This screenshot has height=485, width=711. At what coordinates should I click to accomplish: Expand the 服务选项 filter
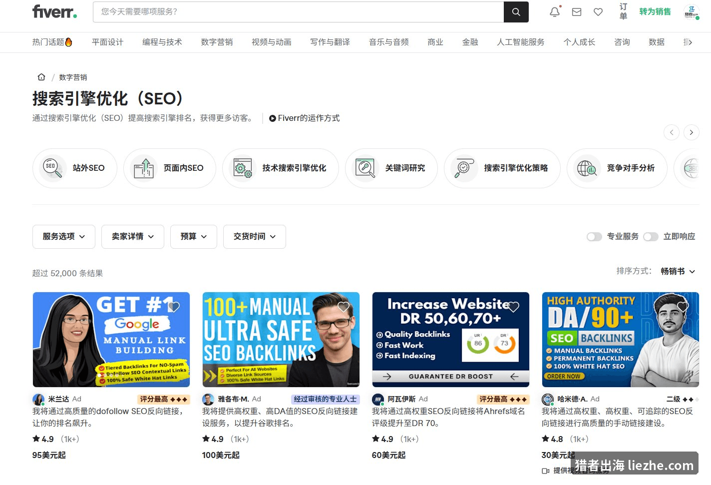[64, 237]
